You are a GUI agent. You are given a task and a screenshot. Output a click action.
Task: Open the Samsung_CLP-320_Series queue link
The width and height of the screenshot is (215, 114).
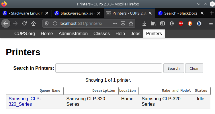(x=25, y=101)
